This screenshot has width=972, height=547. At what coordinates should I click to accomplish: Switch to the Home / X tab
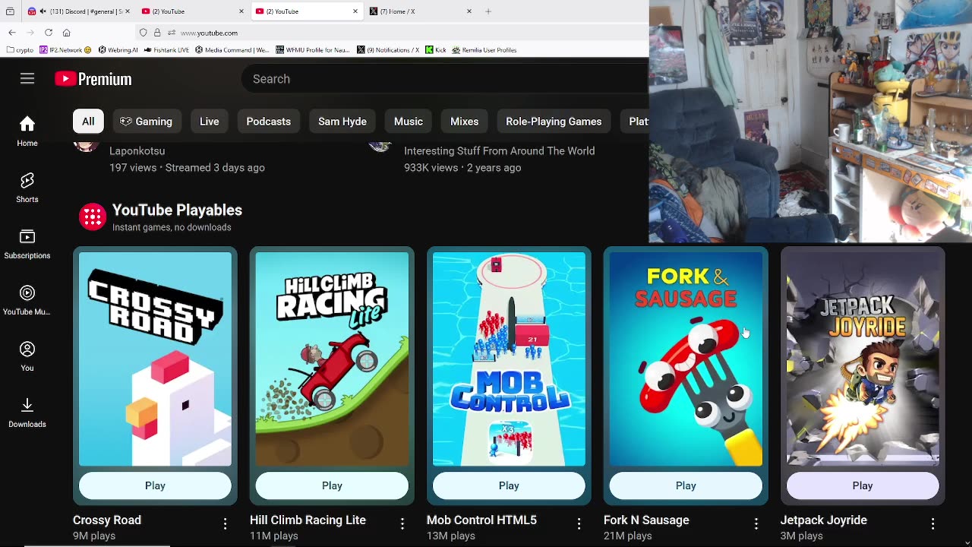tap(421, 11)
